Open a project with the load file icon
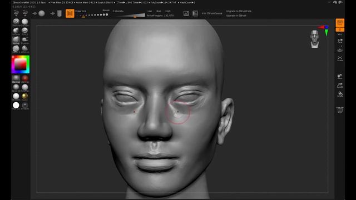 pos(16,13)
